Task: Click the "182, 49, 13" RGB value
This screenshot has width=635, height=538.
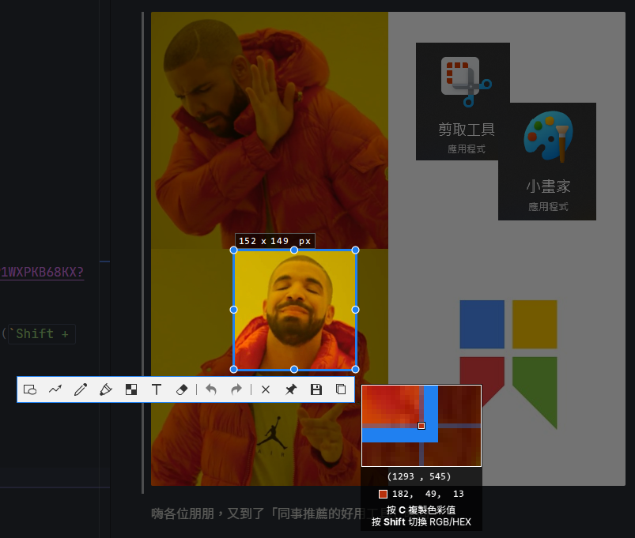Action: (x=428, y=494)
